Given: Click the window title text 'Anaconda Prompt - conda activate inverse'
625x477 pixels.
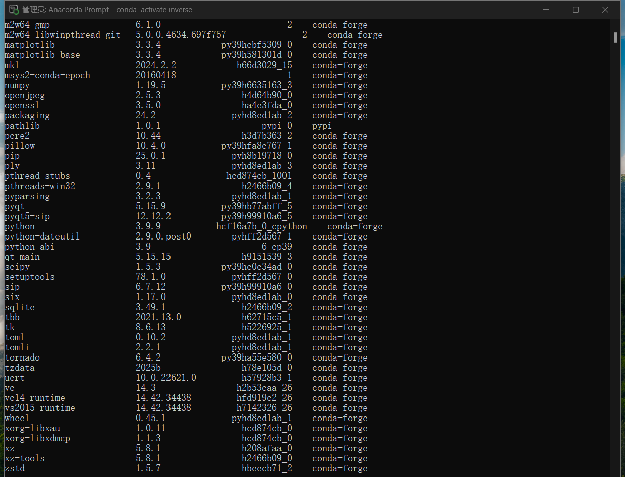Looking at the screenshot, I should pyautogui.click(x=121, y=10).
